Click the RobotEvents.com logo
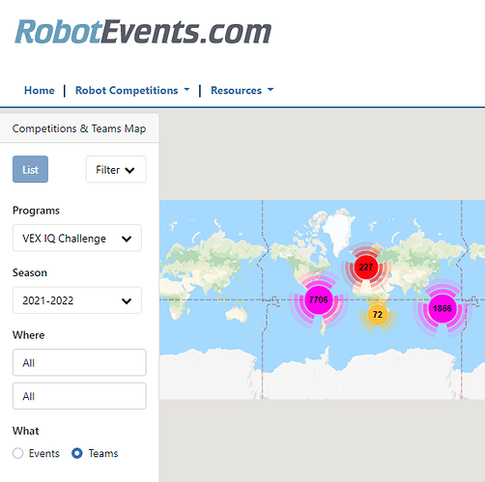 pos(143,32)
